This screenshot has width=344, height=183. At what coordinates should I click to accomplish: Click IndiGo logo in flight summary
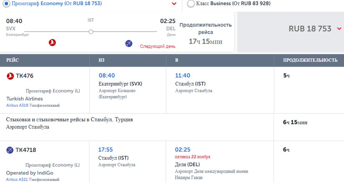point(129,43)
